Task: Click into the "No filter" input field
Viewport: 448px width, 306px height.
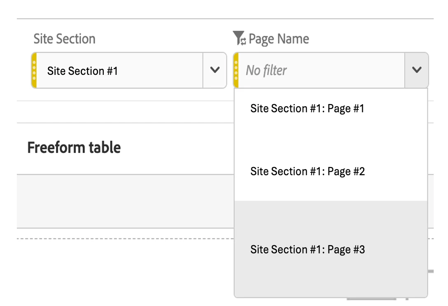Action: (x=321, y=70)
